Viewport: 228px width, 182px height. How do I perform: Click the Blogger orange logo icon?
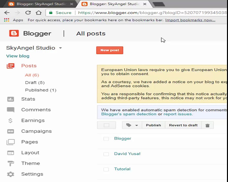[x=14, y=33]
